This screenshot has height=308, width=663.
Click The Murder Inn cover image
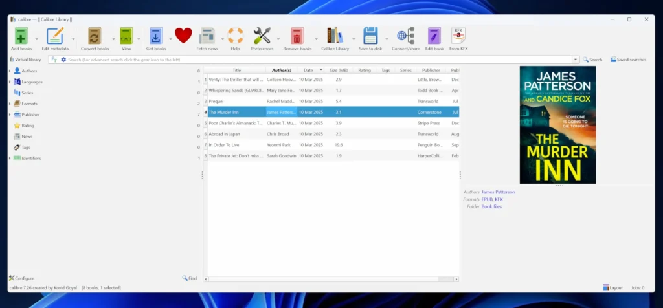tap(557, 125)
